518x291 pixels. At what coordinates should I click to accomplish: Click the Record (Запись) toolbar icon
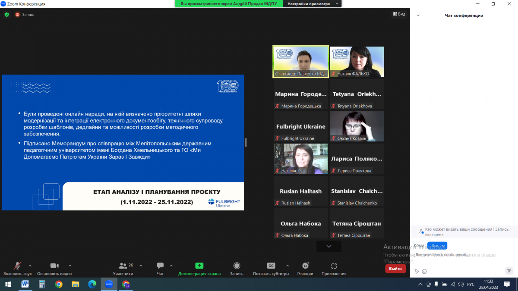coord(237,266)
